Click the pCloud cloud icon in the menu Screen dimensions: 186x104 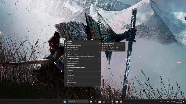(x=66, y=54)
